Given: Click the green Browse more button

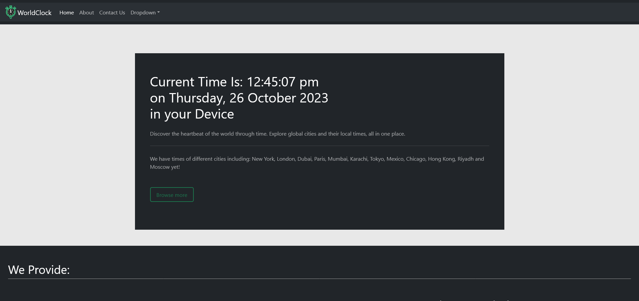Looking at the screenshot, I should point(172,195).
